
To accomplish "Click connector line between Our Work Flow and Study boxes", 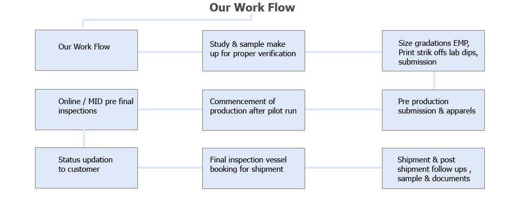I will click(170, 52).
